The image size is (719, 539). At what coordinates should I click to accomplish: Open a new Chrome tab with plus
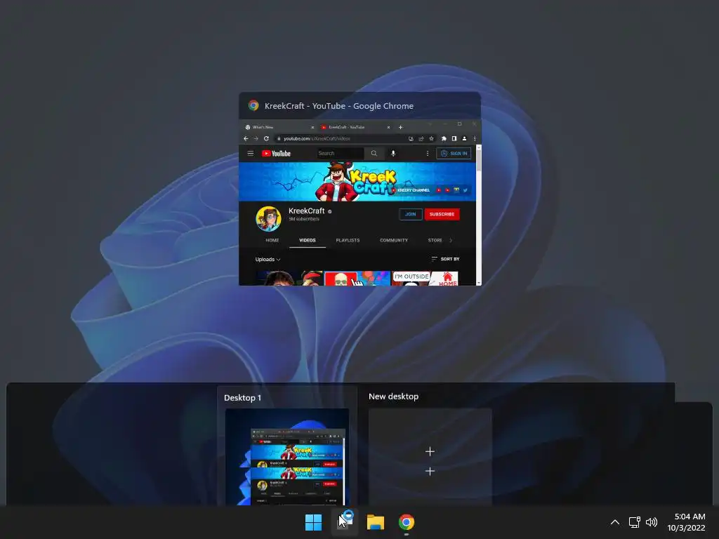(x=400, y=128)
